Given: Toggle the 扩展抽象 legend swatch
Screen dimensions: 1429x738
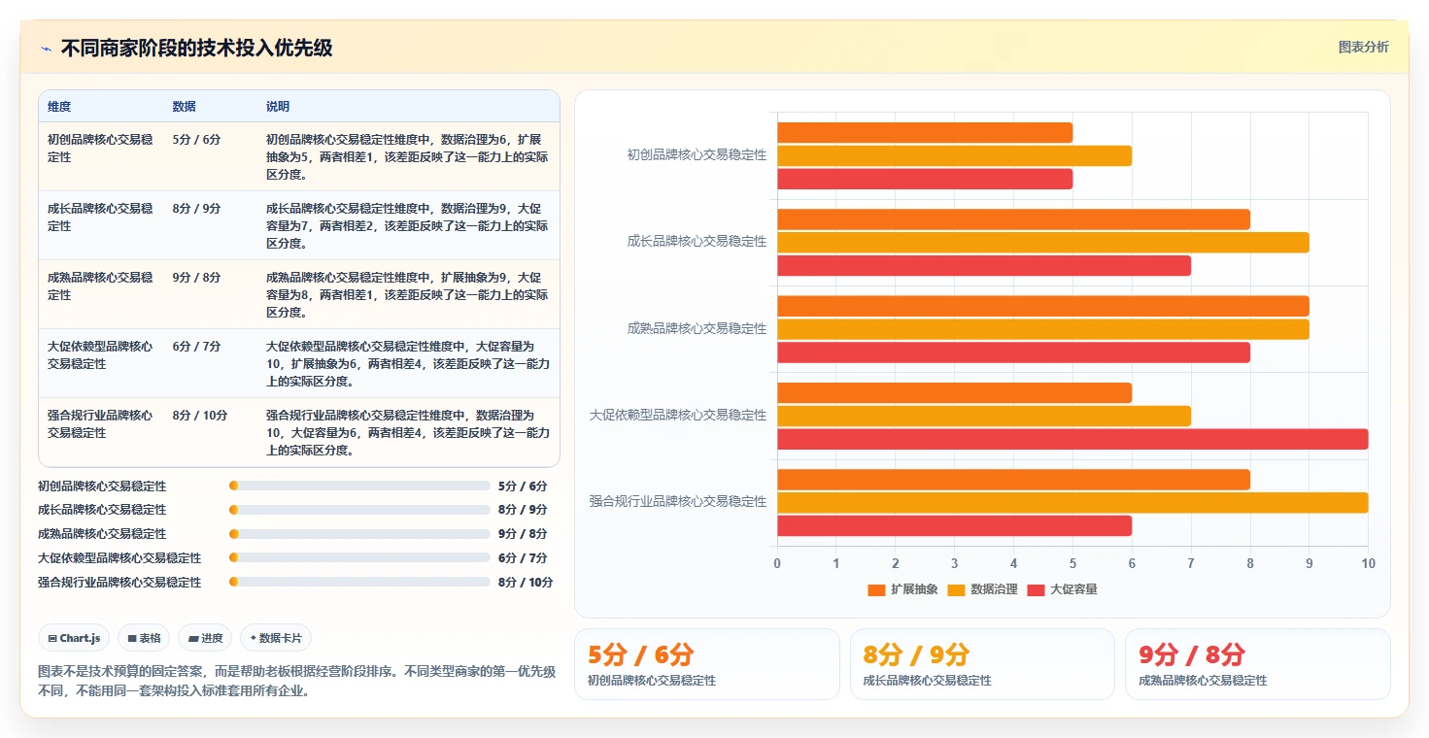Looking at the screenshot, I should pyautogui.click(x=876, y=589).
